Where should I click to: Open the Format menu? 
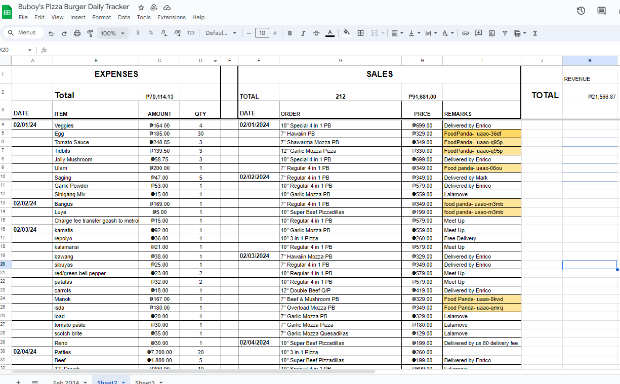click(x=102, y=17)
